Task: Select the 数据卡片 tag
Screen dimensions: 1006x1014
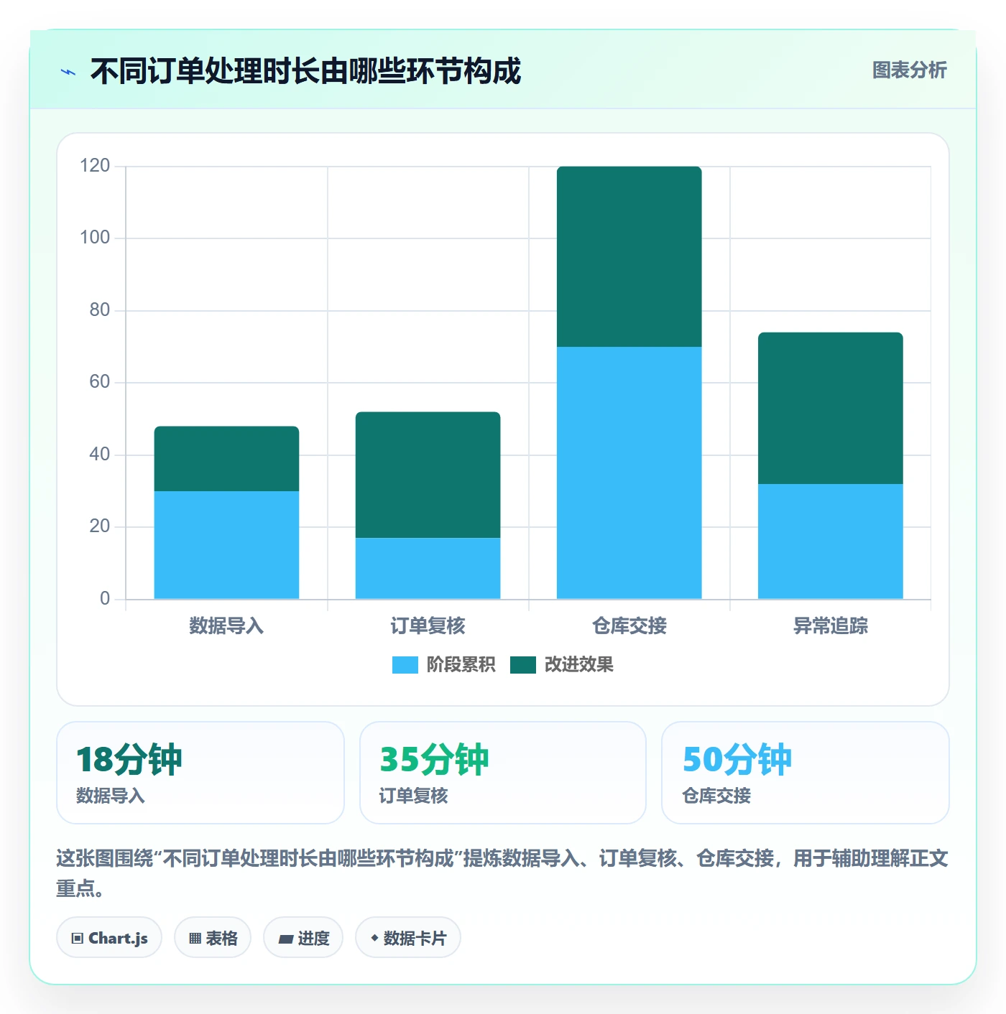Action: (x=408, y=937)
